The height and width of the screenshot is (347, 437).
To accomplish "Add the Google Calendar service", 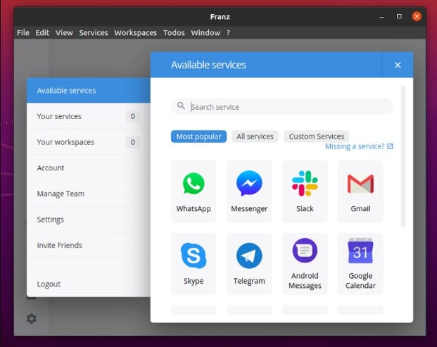I will [x=360, y=264].
